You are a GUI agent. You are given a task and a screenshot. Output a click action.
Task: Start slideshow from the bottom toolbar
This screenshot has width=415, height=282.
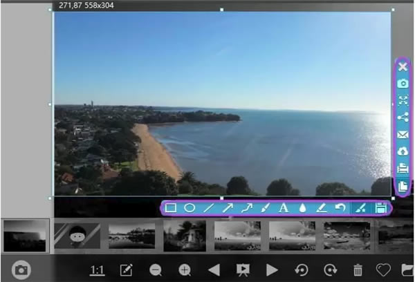coord(243,270)
